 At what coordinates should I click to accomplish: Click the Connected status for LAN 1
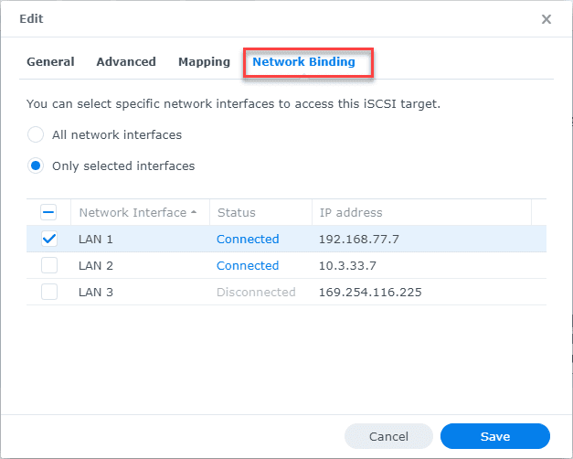[x=248, y=239]
